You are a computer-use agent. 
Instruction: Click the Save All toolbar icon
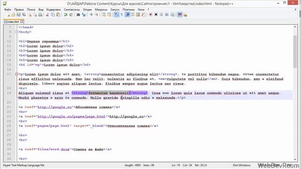[24, 15]
